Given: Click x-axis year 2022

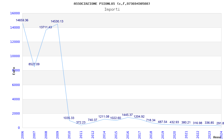Looking at the screenshot, I should [x=198, y=135].
